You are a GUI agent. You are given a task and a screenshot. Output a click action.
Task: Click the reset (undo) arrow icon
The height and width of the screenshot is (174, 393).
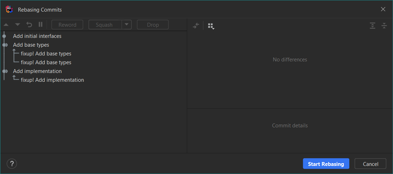tap(29, 25)
